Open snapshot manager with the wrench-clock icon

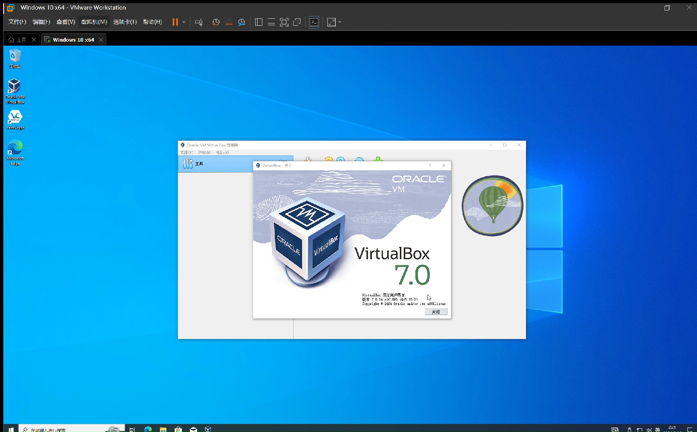click(x=242, y=22)
